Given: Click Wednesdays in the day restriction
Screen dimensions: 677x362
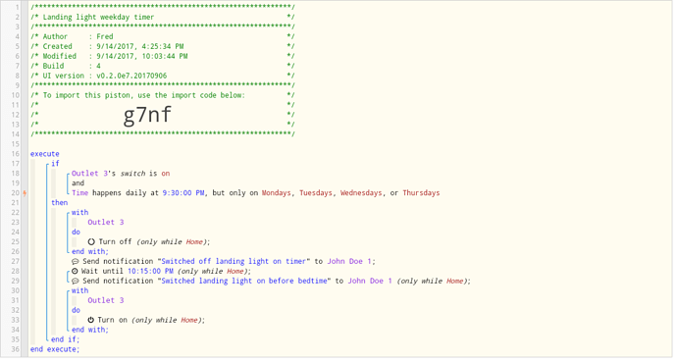Looking at the screenshot, I should [x=361, y=193].
